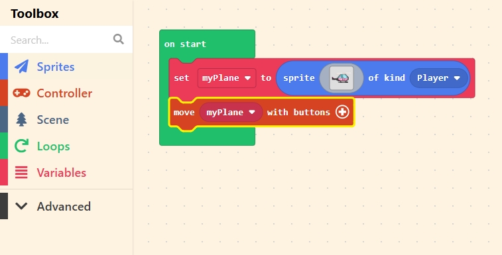The height and width of the screenshot is (255, 502).
Task: Open the helicopter sprite image editor
Action: (x=342, y=78)
